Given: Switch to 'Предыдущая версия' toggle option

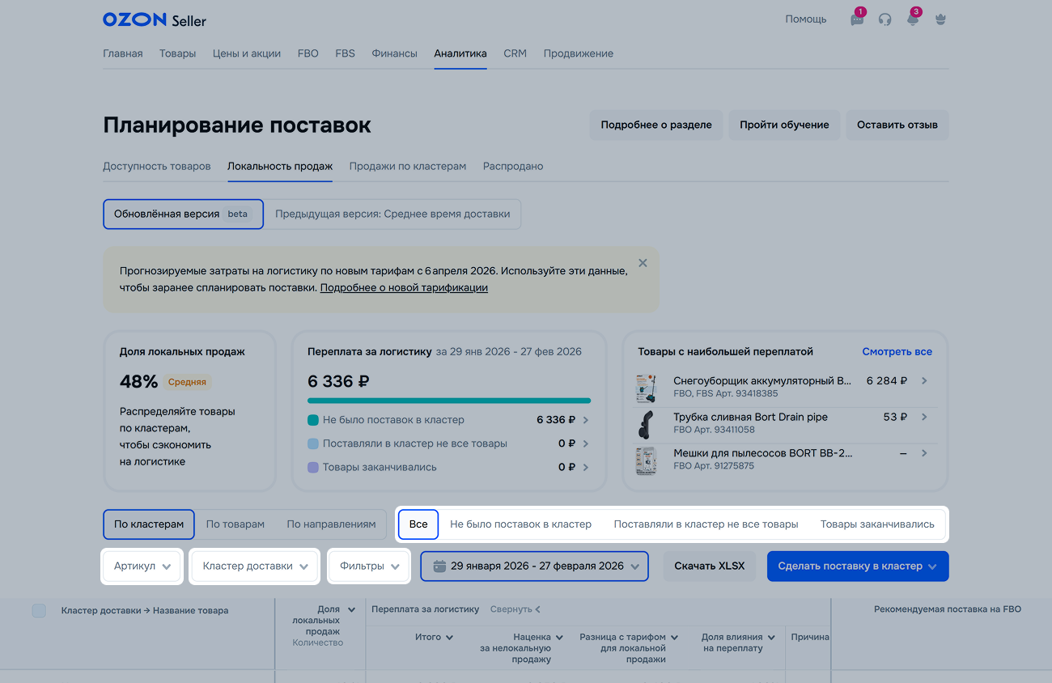Looking at the screenshot, I should point(392,214).
